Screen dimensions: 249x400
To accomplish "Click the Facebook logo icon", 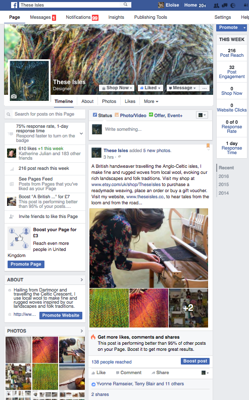I will [14, 5].
